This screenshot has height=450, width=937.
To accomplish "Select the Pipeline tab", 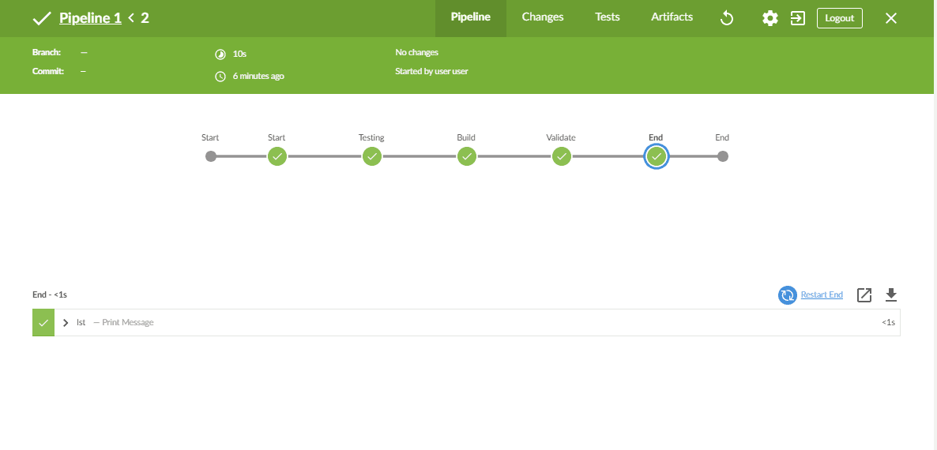I will pos(470,17).
